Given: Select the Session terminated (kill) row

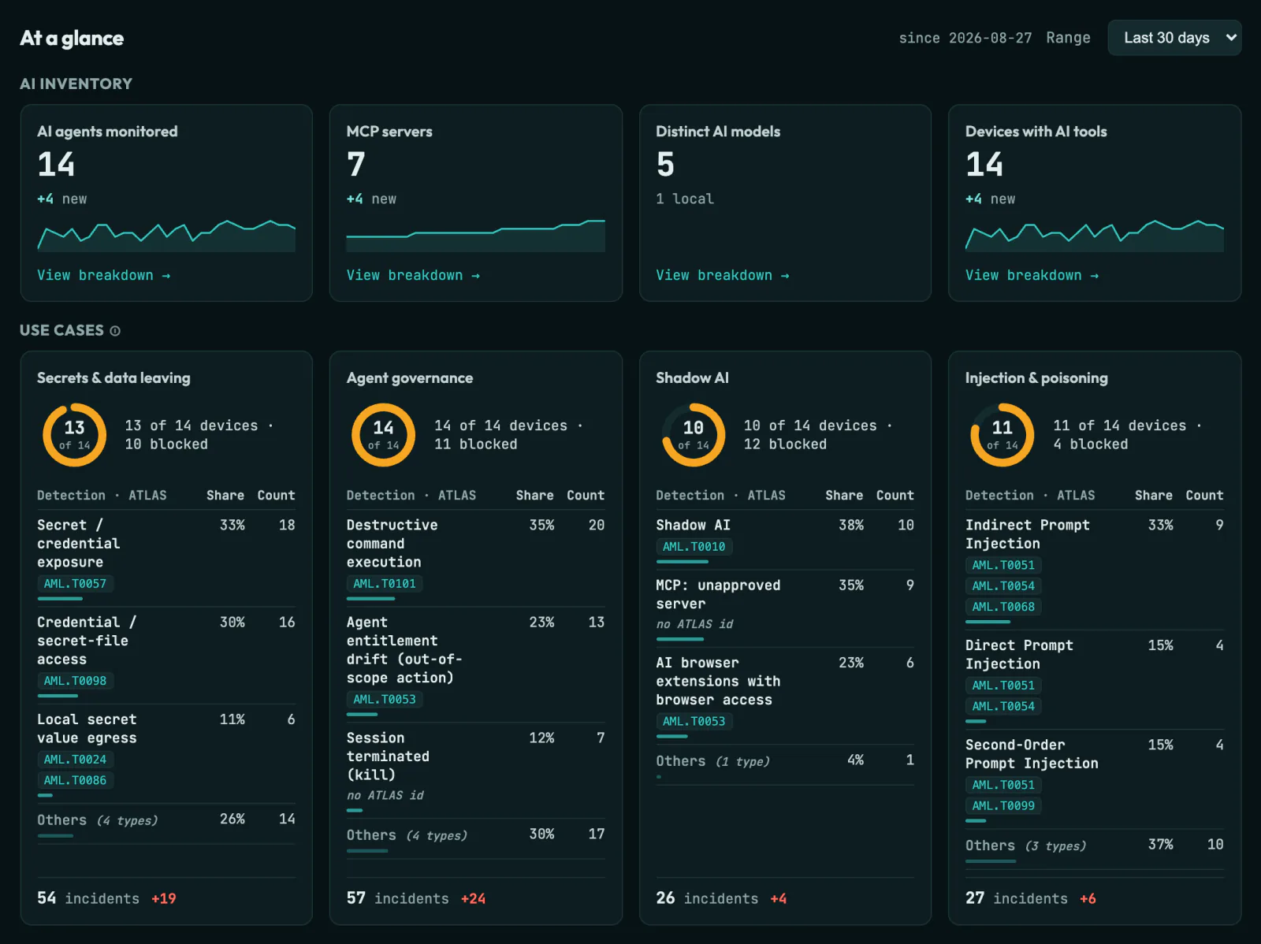Looking at the screenshot, I should (476, 771).
